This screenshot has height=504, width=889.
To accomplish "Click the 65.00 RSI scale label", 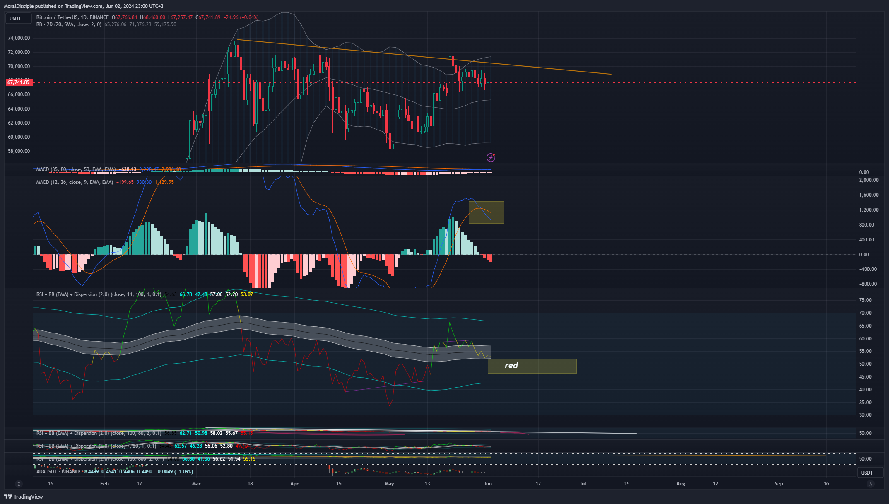I will click(x=865, y=326).
